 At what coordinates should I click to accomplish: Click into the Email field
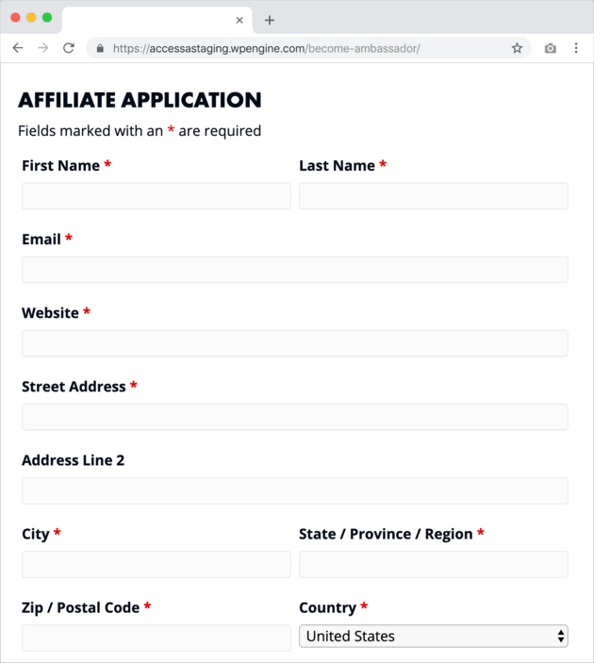[x=294, y=270]
